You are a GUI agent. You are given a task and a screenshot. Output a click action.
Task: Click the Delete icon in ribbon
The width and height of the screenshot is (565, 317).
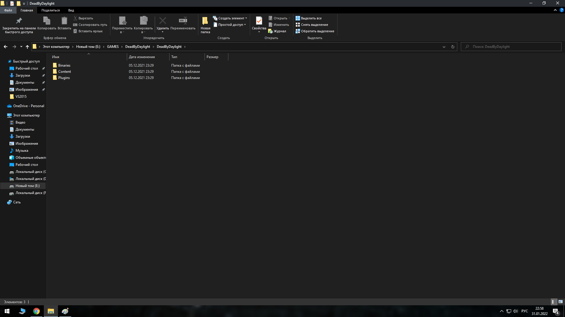tap(162, 21)
